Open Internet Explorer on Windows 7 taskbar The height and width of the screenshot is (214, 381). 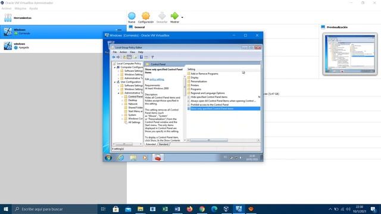point(121,158)
